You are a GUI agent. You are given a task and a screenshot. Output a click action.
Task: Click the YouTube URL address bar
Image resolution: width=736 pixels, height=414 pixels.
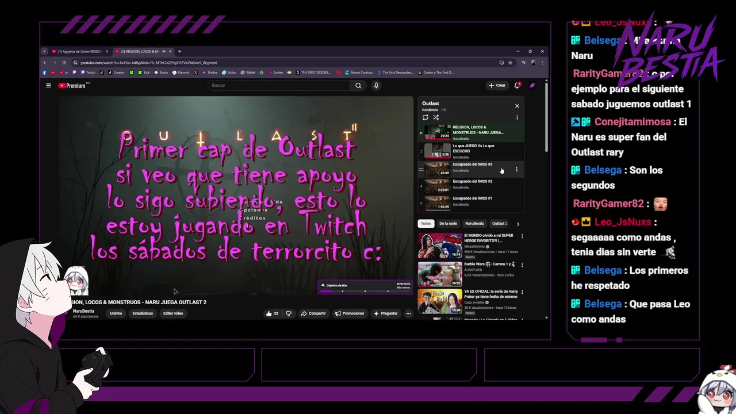tap(287, 63)
